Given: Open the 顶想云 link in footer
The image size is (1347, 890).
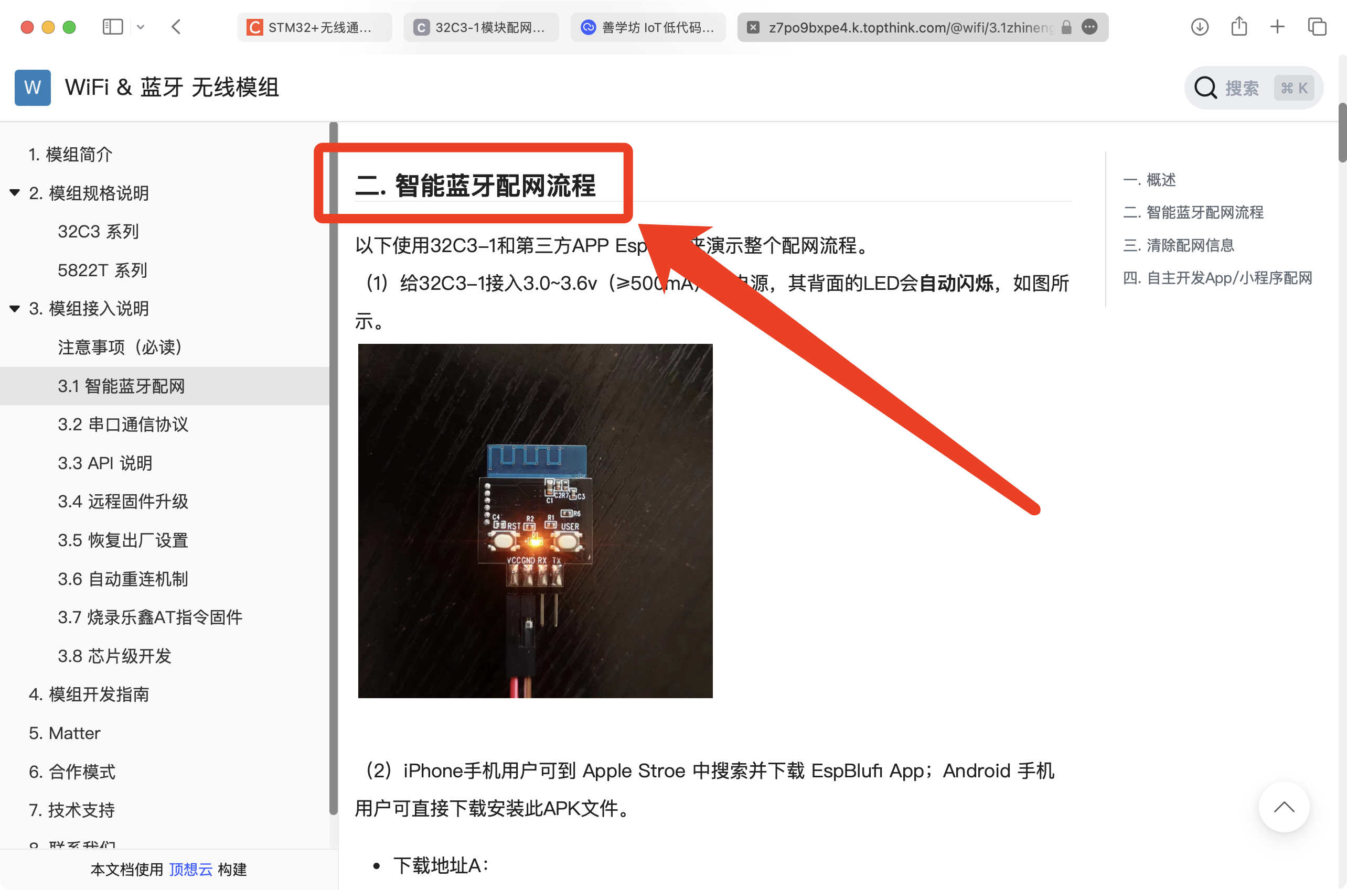Looking at the screenshot, I should pos(191,869).
